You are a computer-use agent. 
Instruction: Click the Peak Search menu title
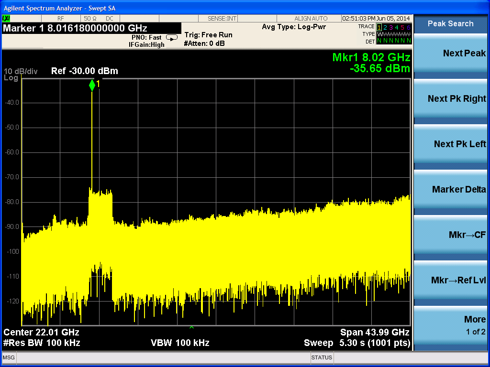pyautogui.click(x=451, y=23)
